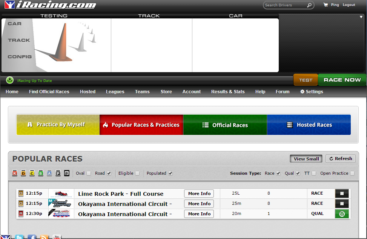Viewport: 367px width, 239px height.
Task: Open the Forum menu
Action: (283, 92)
